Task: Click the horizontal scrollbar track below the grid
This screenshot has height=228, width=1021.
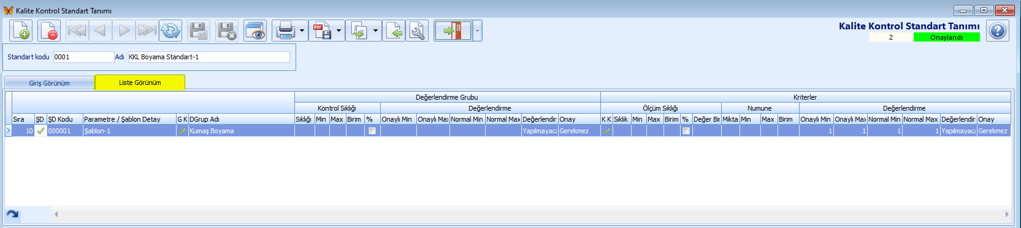Action: click(x=532, y=214)
